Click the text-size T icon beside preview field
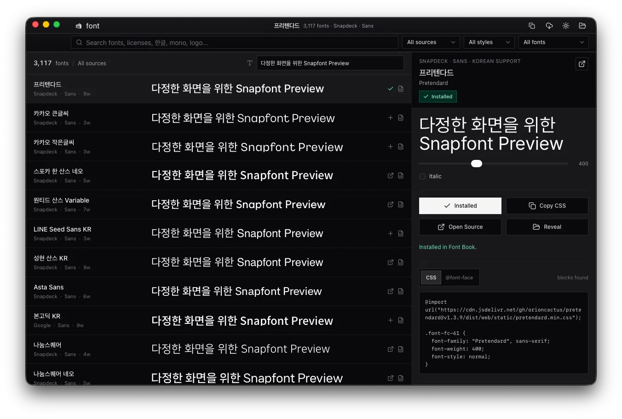This screenshot has height=419, width=622. (x=250, y=63)
